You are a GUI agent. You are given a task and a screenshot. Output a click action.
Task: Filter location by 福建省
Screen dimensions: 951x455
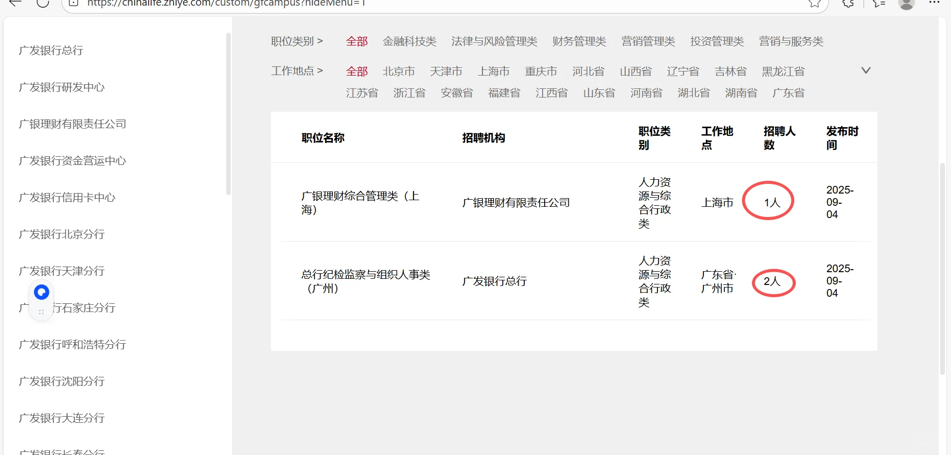point(504,93)
